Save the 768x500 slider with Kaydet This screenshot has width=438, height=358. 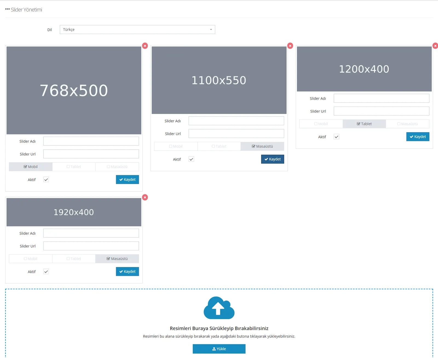coord(127,179)
